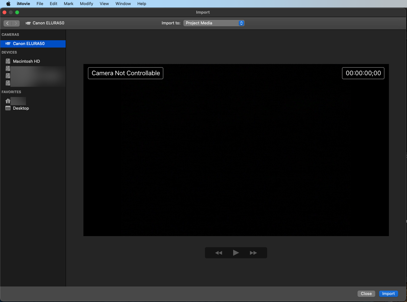Open the Modify menu
Screen dimensions: 407x302
click(x=86, y=4)
